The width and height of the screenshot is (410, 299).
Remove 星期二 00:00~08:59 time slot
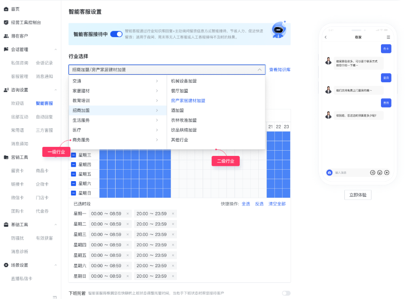(127, 224)
